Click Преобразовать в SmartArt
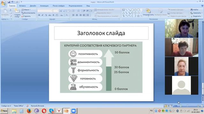204x114 pixels. point(107,16)
